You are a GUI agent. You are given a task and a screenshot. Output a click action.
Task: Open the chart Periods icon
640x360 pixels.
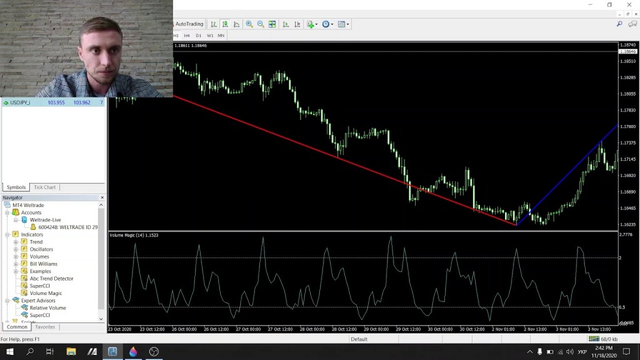[326, 24]
